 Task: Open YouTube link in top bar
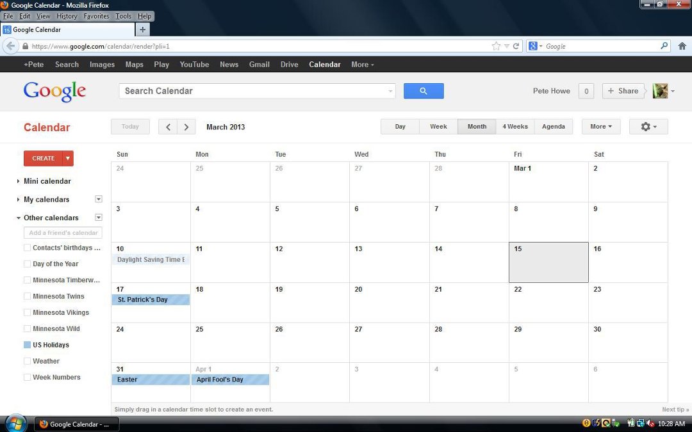[x=194, y=65]
